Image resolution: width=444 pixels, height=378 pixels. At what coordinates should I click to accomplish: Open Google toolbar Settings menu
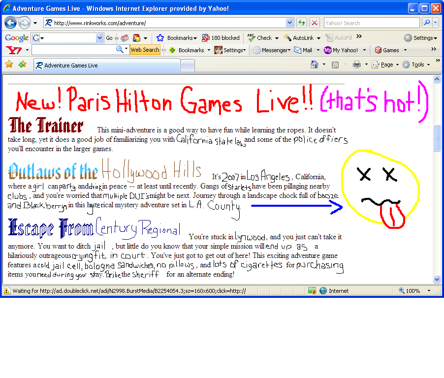pyautogui.click(x=420, y=38)
